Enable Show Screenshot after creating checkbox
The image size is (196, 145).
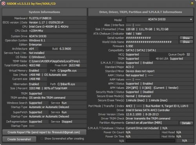(x=42, y=139)
